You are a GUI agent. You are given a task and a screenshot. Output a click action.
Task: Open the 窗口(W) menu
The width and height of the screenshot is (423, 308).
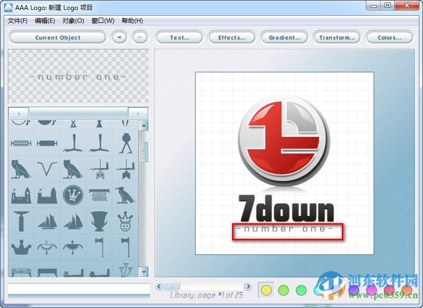click(103, 21)
